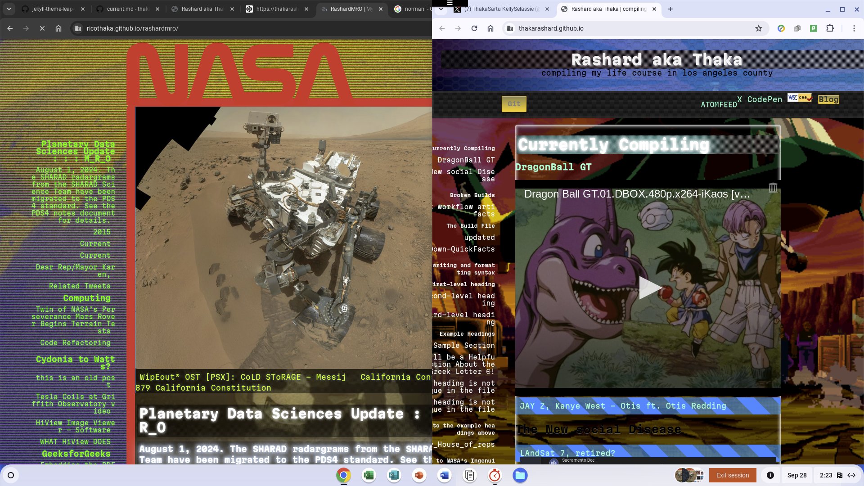The width and height of the screenshot is (864, 486).
Task: Open 2015 link in left sidebar
Action: pyautogui.click(x=102, y=232)
